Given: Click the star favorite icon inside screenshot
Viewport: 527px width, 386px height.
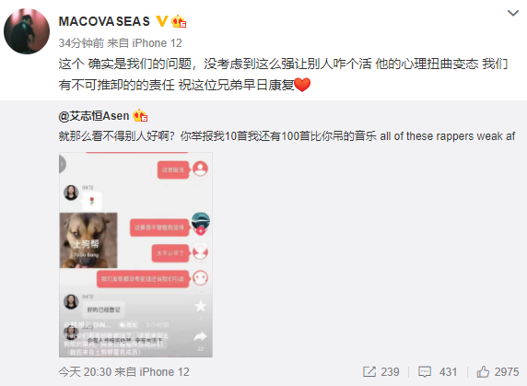Looking at the screenshot, I should 201,306.
